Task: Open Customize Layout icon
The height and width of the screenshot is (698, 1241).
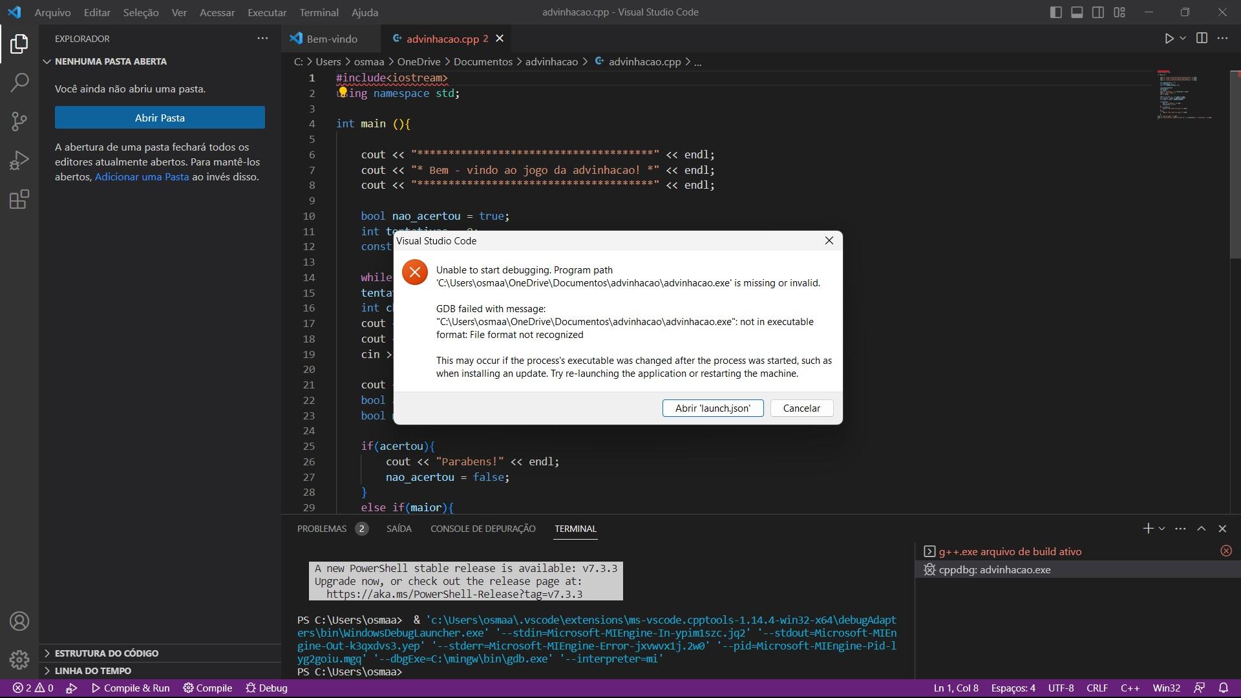Action: [1119, 12]
